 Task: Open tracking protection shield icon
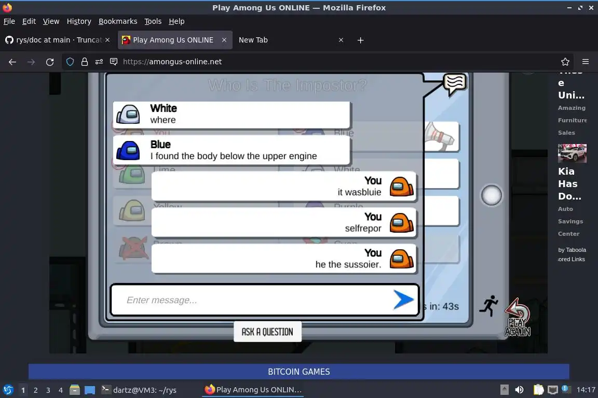click(70, 62)
